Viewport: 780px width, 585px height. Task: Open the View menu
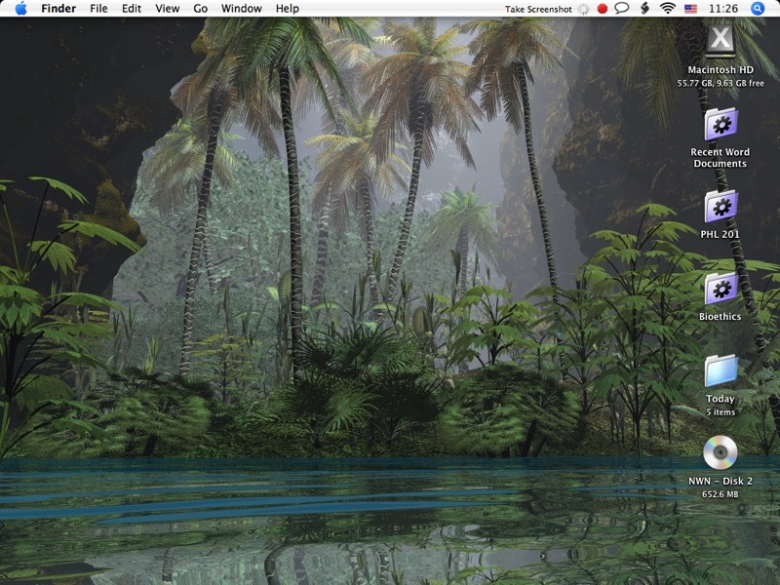168,9
